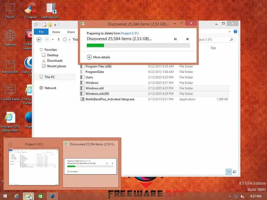Viewport: 267px width, 200px height.
Task: Open This PC desktop icon
Action: (x=10, y=11)
